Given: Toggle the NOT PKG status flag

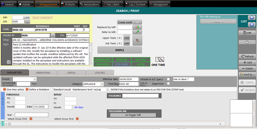Looking at the screenshot, I should (x=141, y=60).
